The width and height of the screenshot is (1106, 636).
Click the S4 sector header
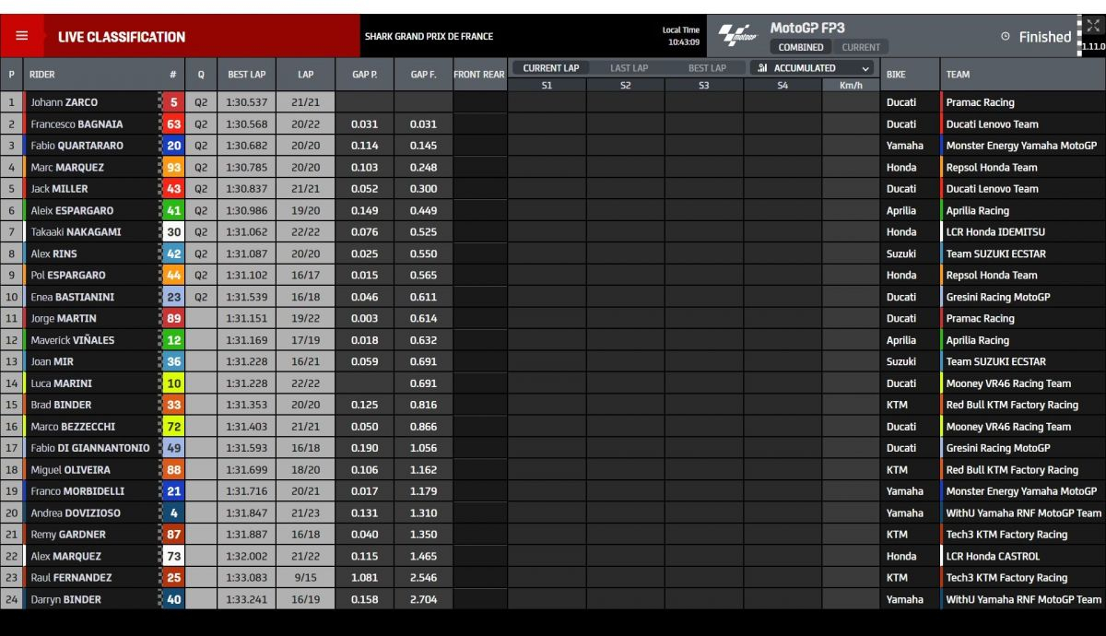(x=782, y=85)
